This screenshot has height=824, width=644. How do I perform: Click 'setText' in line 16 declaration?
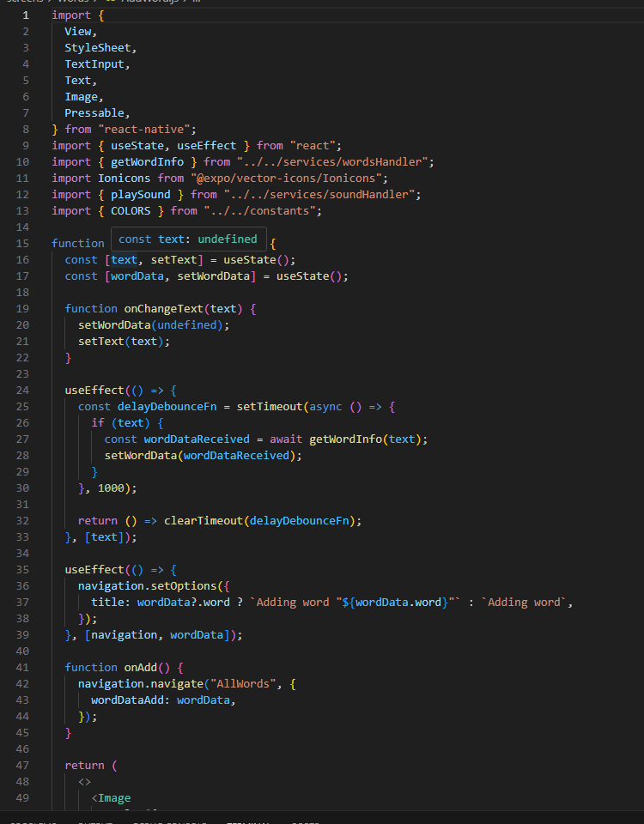[173, 259]
